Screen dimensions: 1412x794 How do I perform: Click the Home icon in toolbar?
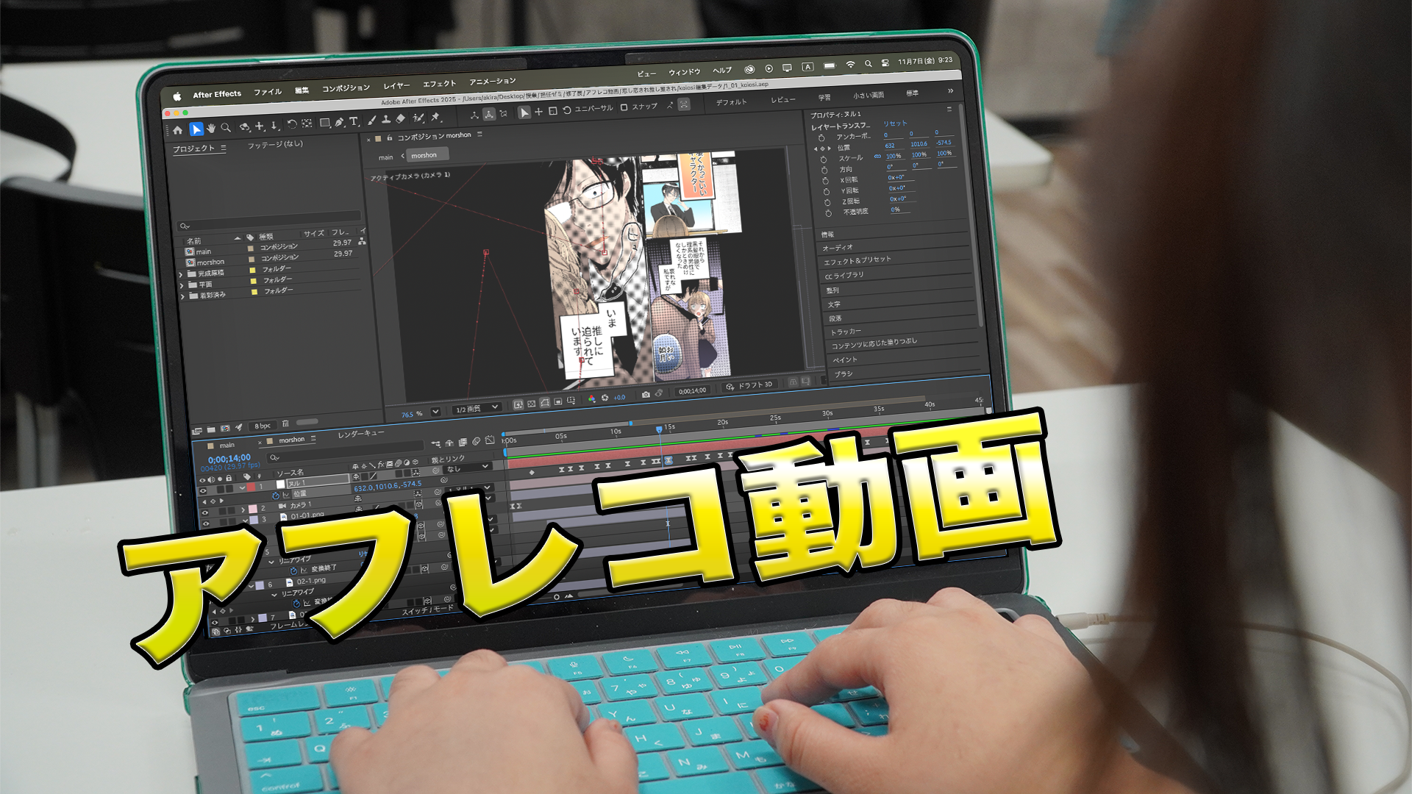point(177,130)
